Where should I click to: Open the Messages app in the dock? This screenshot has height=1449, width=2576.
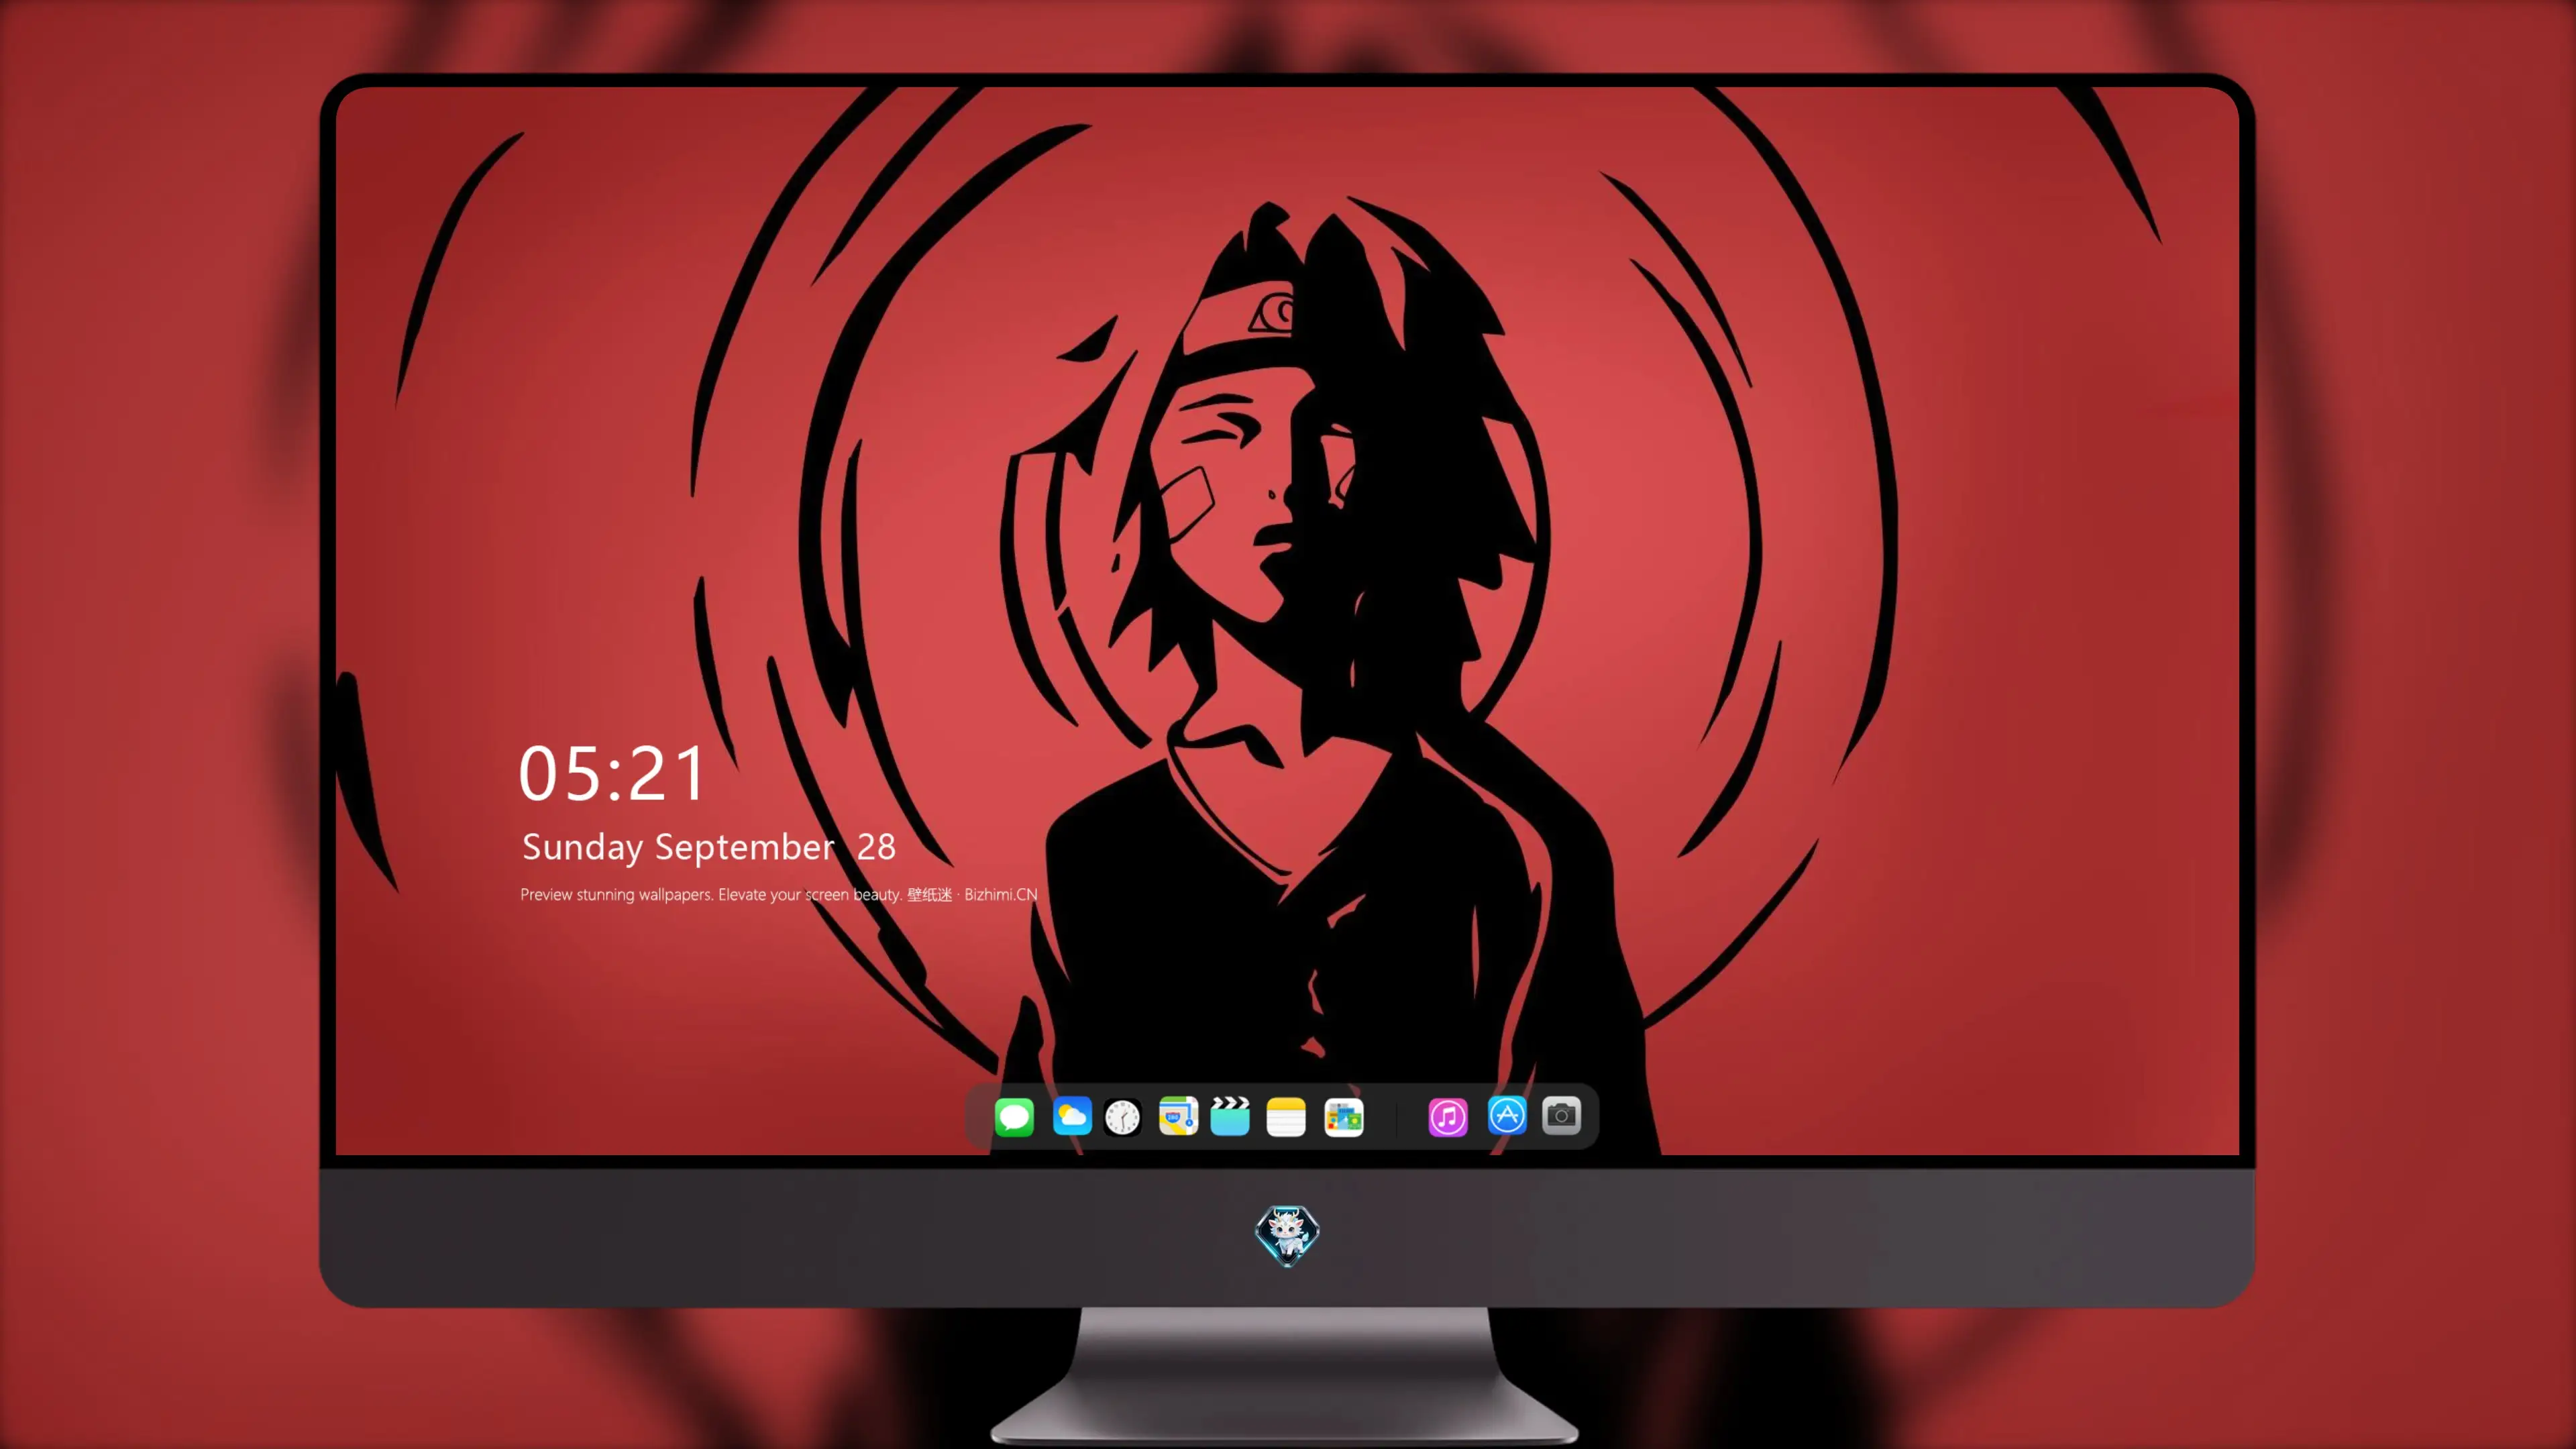point(1014,1116)
